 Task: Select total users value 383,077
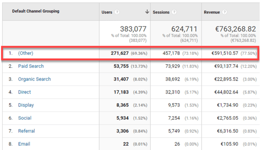[133, 29]
